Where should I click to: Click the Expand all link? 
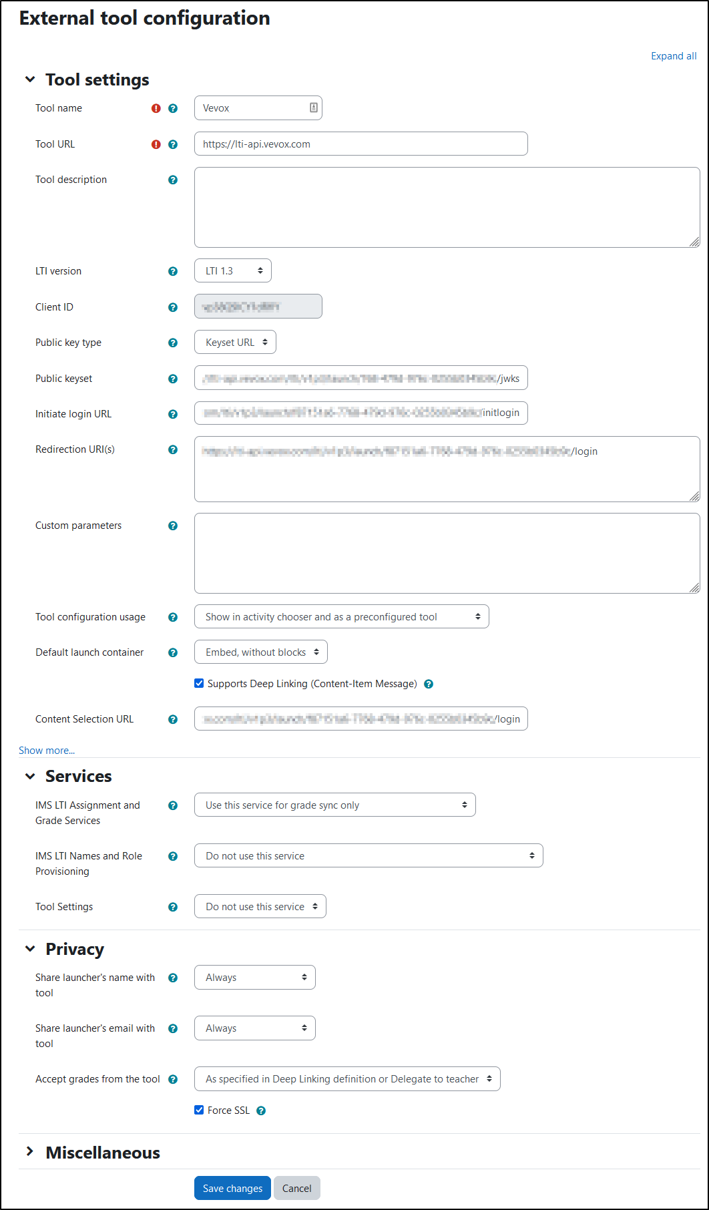click(674, 56)
